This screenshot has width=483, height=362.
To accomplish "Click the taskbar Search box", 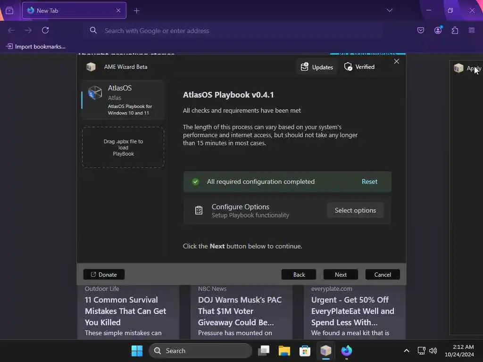I will [x=200, y=351].
